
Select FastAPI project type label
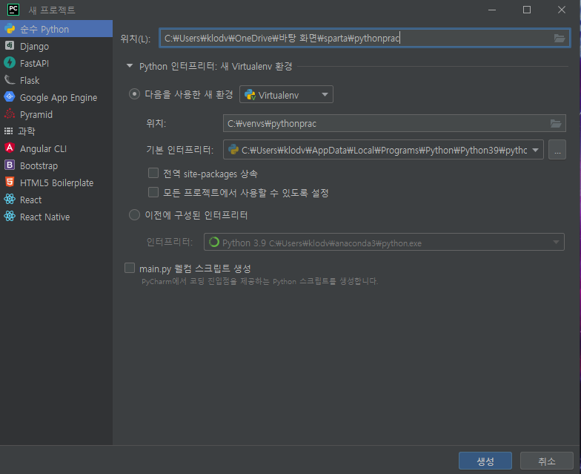34,64
